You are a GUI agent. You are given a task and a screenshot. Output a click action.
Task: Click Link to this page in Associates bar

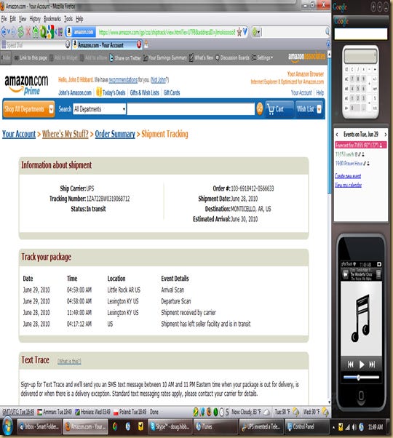coord(30,57)
